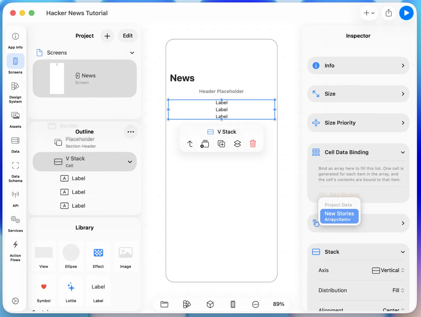Open the API sidebar section

click(x=15, y=199)
